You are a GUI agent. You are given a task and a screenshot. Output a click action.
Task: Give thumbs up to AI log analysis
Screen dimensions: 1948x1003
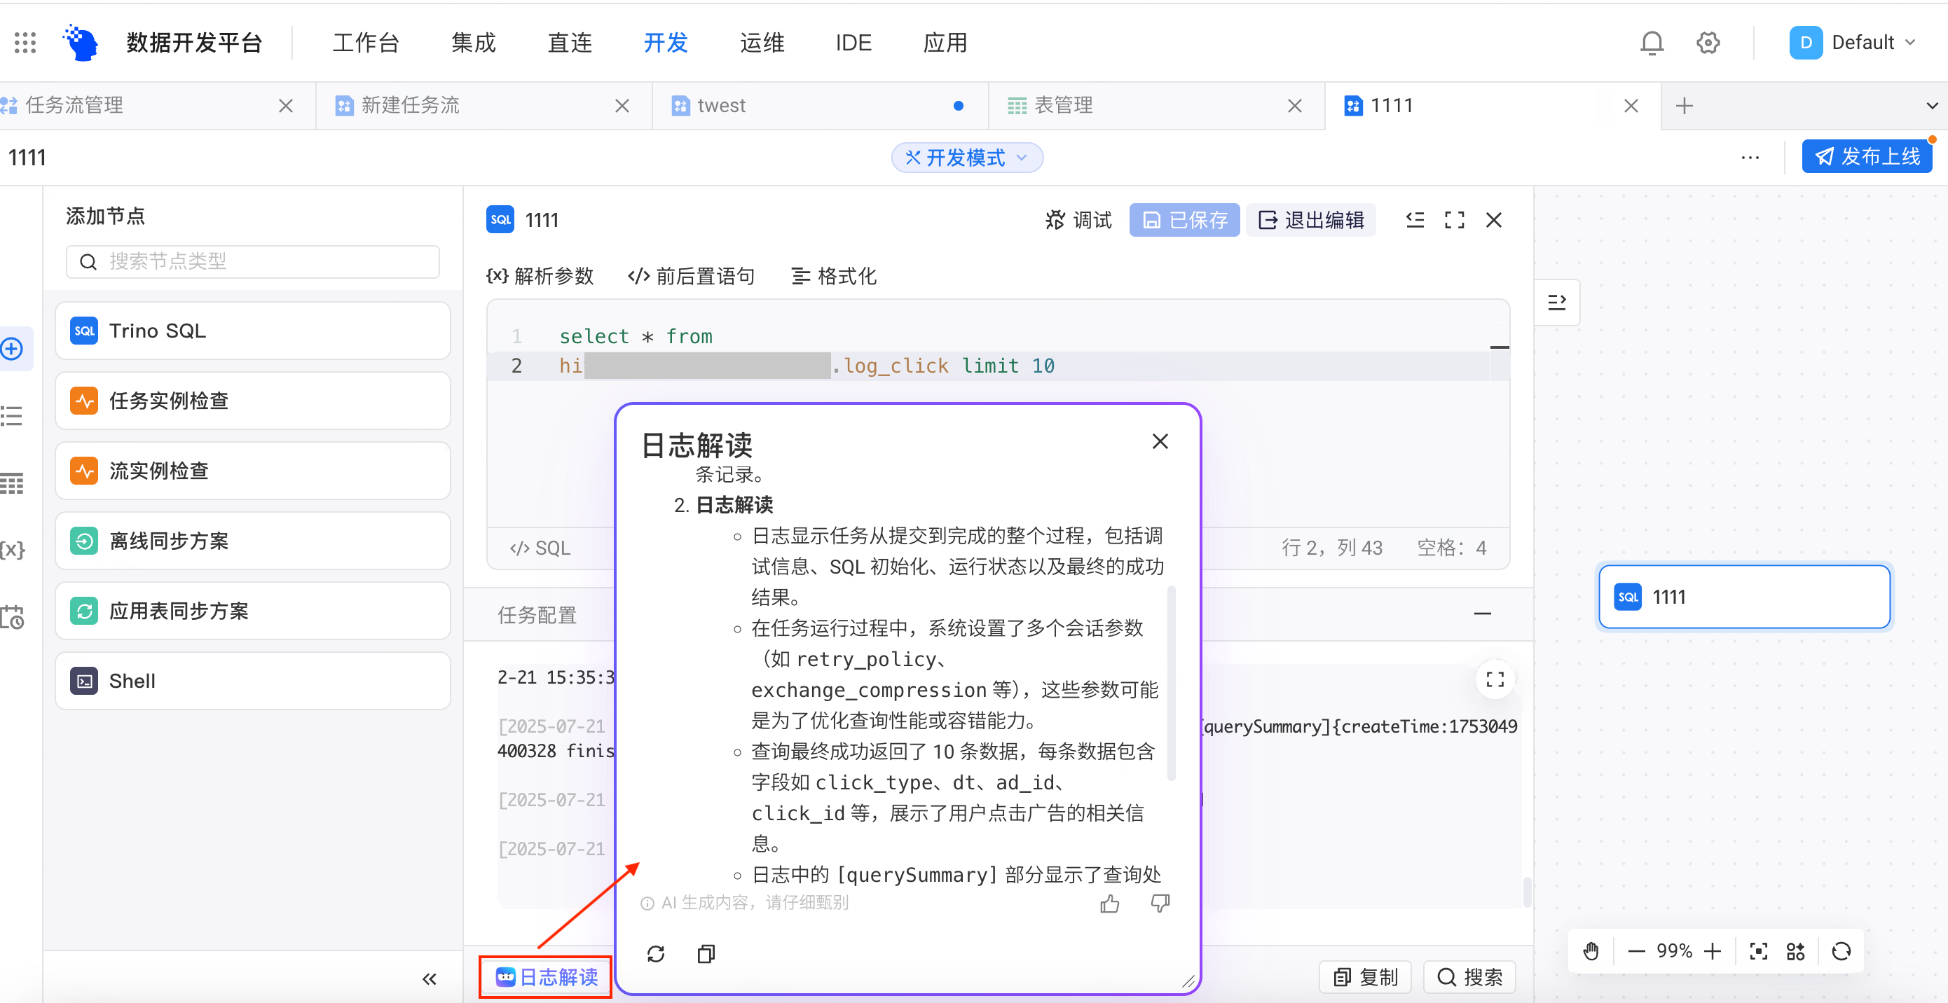[1109, 904]
